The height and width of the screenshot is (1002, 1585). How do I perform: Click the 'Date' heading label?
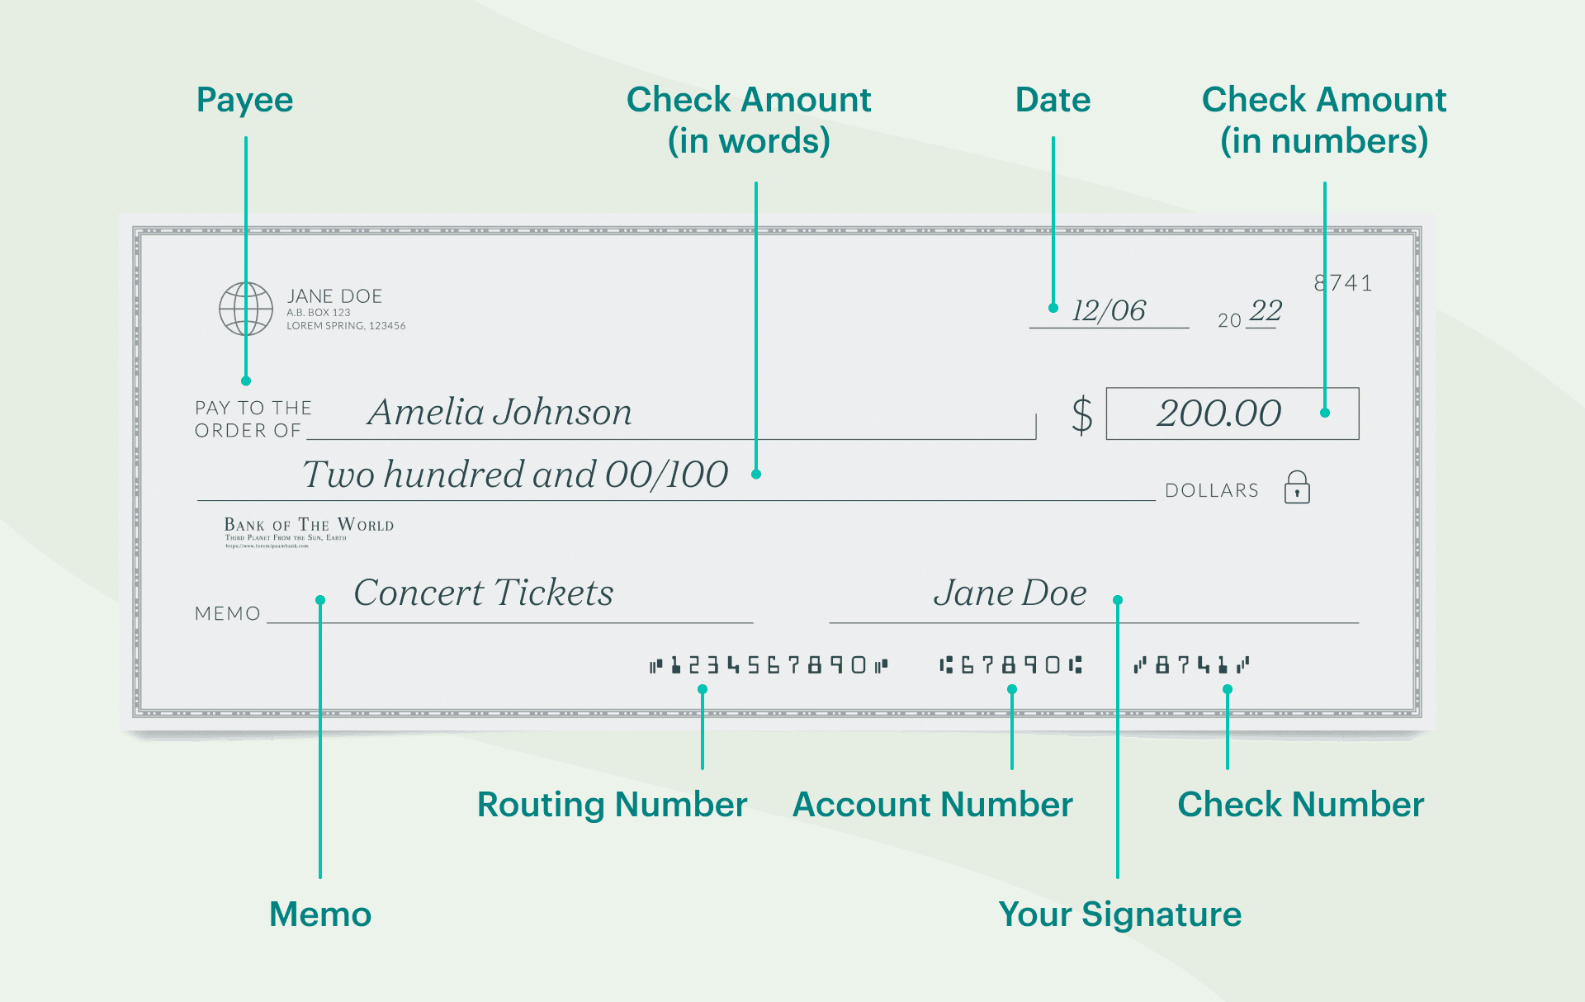[x=1053, y=100]
